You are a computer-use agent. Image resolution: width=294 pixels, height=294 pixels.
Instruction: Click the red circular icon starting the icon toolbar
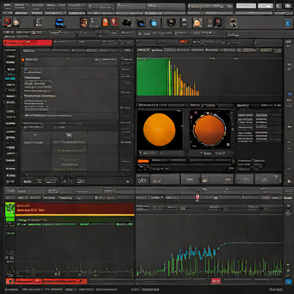click(7, 22)
